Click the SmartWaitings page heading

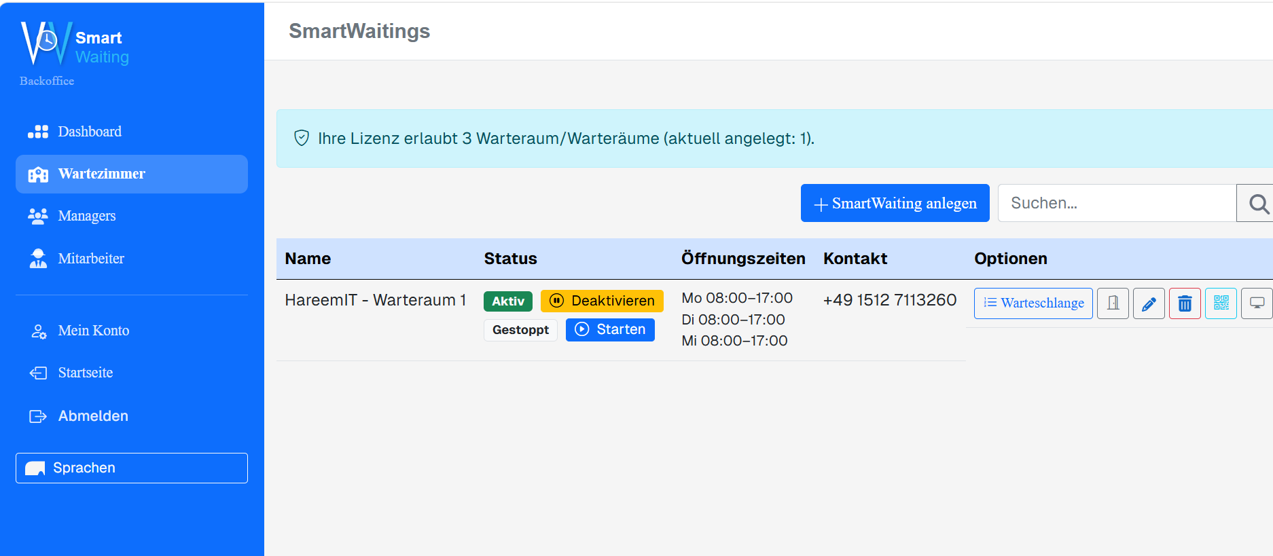[359, 31]
